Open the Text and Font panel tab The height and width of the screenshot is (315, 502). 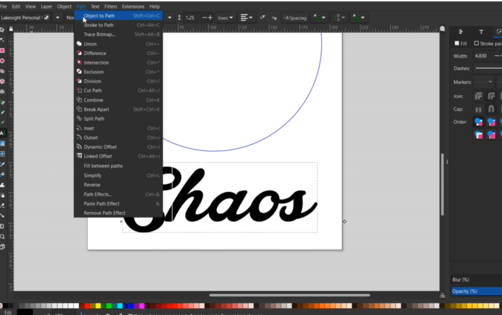coord(481,32)
